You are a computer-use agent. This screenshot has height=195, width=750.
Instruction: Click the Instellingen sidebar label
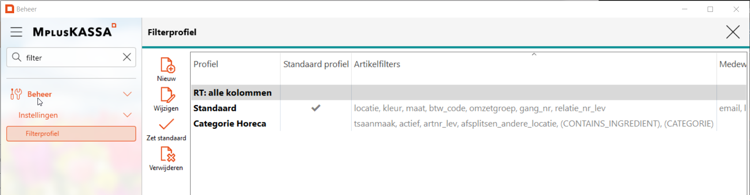tap(38, 115)
